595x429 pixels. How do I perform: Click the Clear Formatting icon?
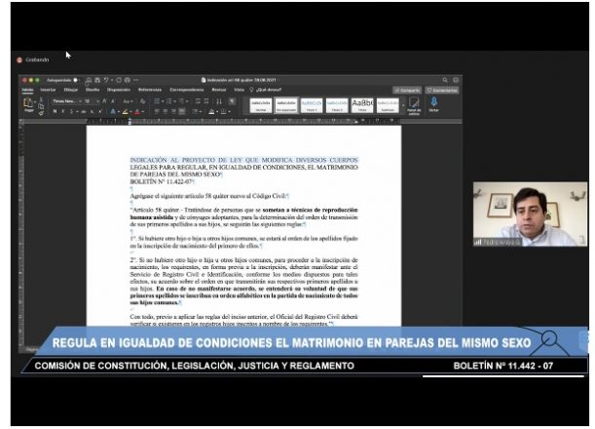pos(143,101)
